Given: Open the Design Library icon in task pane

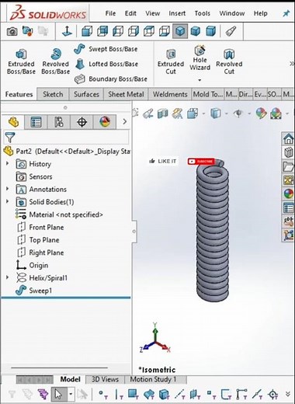Looking at the screenshot, I should 288,152.
